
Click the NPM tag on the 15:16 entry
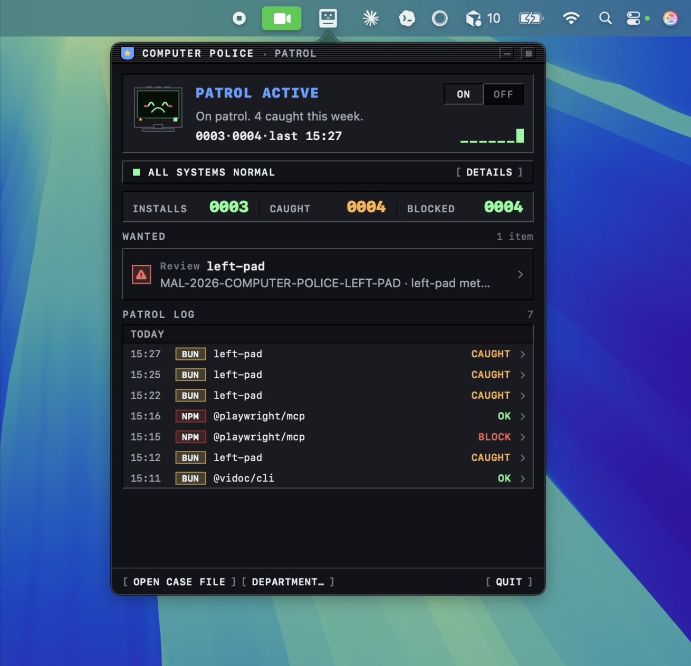(190, 416)
